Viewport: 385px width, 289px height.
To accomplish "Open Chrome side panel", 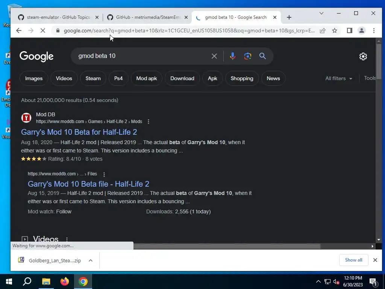I will pos(349,30).
